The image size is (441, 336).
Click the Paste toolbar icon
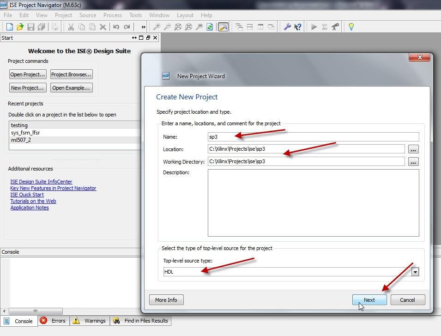pyautogui.click(x=92, y=27)
